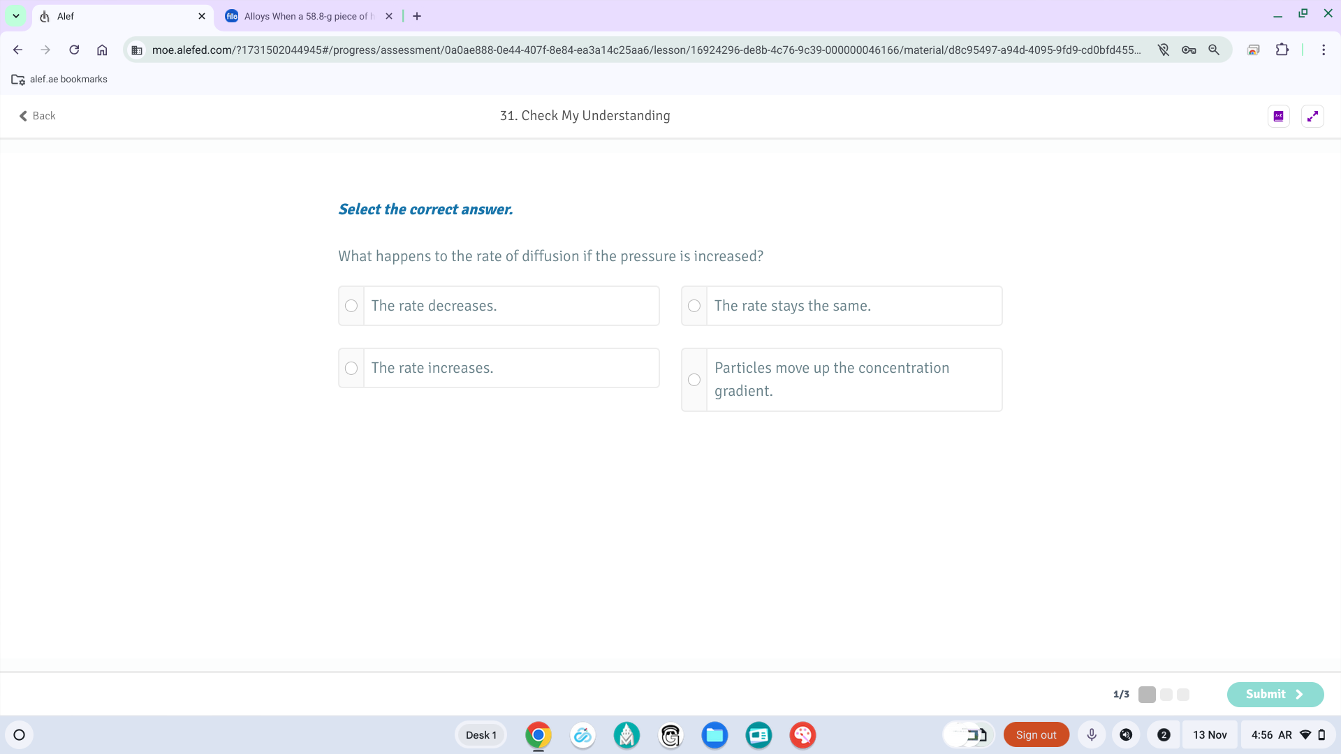Expand the tab search dropdown arrow
Screen dimensions: 1341x754
pyautogui.click(x=15, y=15)
